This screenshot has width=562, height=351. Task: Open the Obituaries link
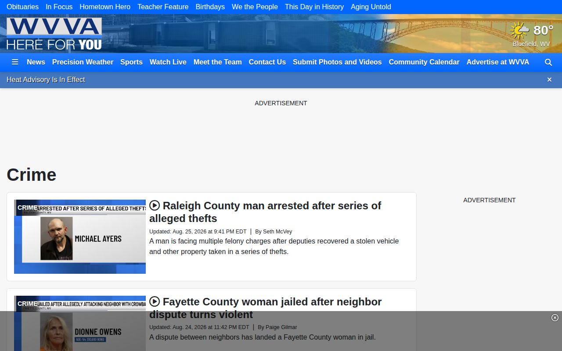click(x=22, y=7)
